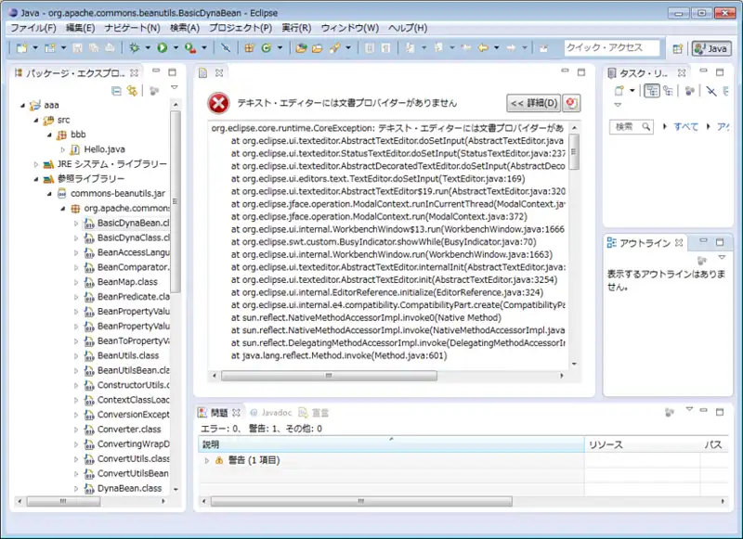The image size is (743, 539).
Task: Open the Package Explorer view menu
Action: pos(175,88)
